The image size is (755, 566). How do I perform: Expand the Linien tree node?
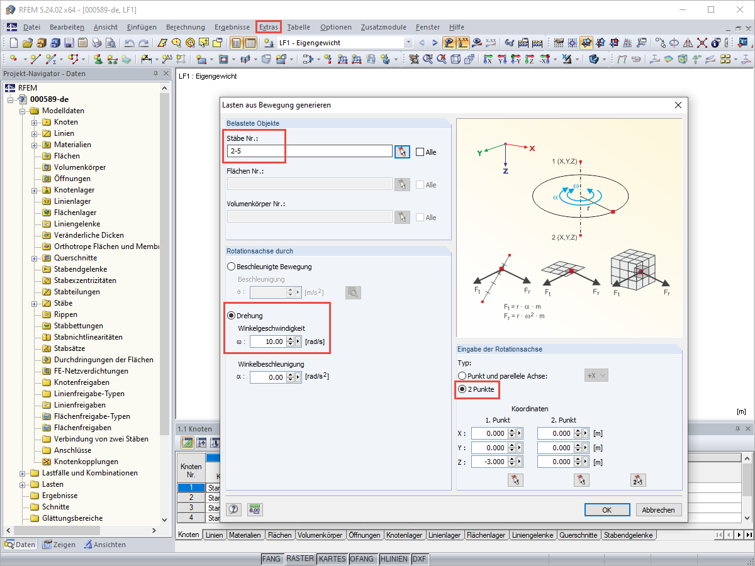(x=35, y=133)
